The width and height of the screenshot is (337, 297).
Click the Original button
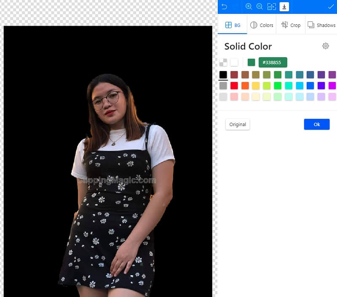pos(237,124)
